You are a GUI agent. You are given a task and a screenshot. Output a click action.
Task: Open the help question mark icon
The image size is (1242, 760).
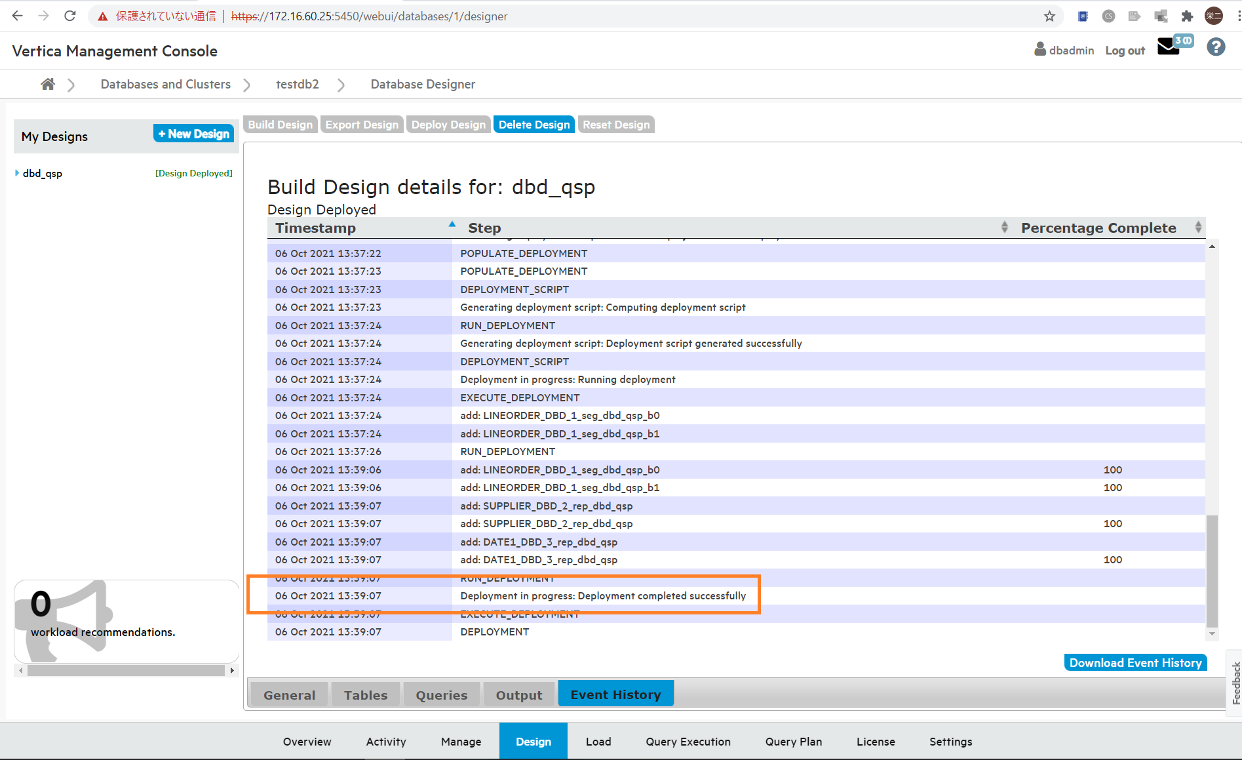coord(1216,47)
